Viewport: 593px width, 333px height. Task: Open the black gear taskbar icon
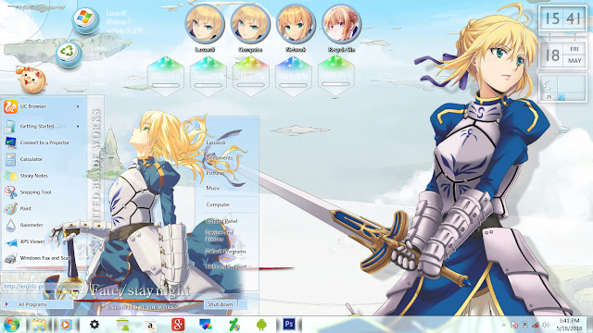[x=95, y=325]
